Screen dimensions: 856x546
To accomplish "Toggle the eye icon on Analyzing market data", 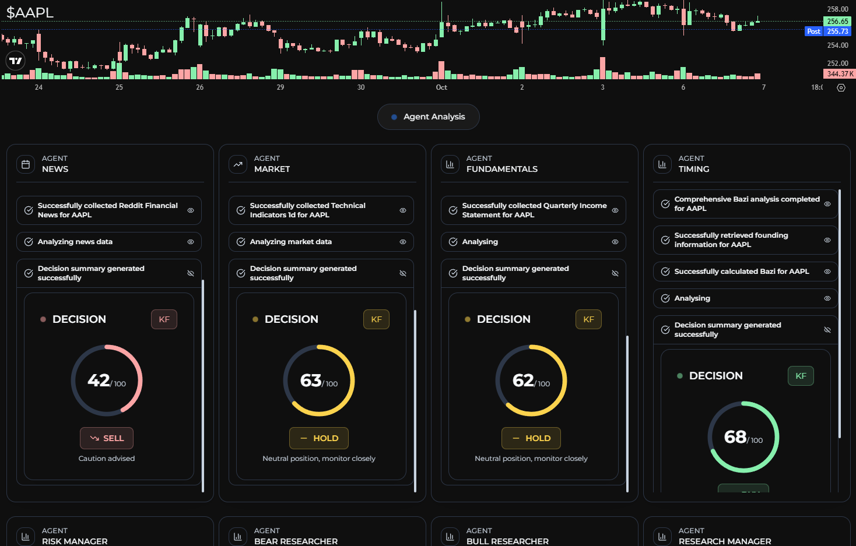I will click(403, 241).
